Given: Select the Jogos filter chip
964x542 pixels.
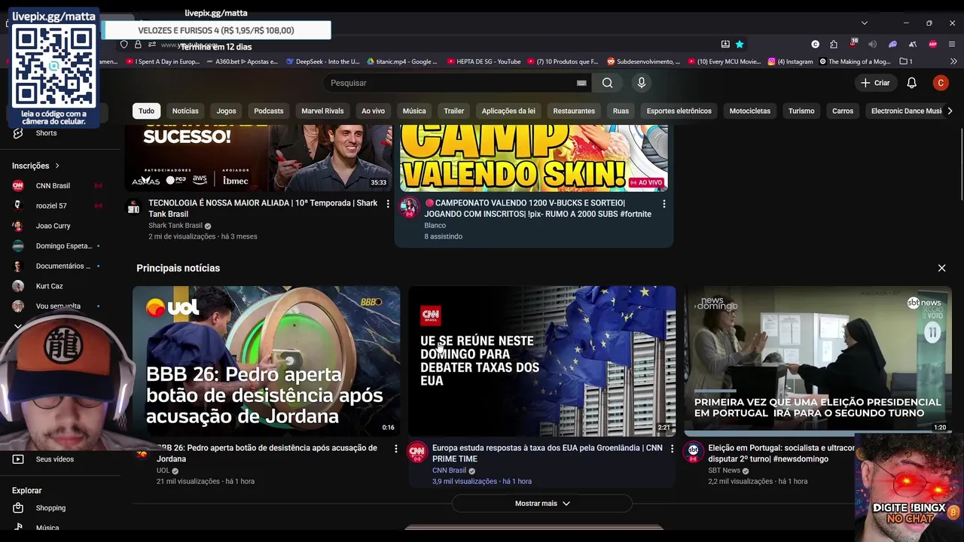Looking at the screenshot, I should click(x=226, y=111).
